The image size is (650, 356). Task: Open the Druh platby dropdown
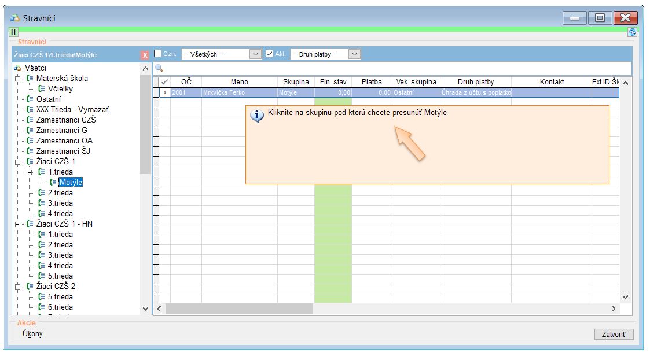point(355,54)
